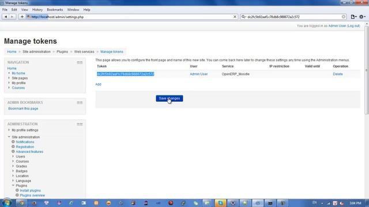Screen dimensions: 369x207
Task: Open the Help menu
Action: point(87,10)
